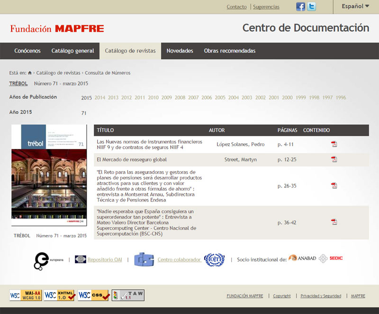Select publication year 1996

tap(341, 97)
